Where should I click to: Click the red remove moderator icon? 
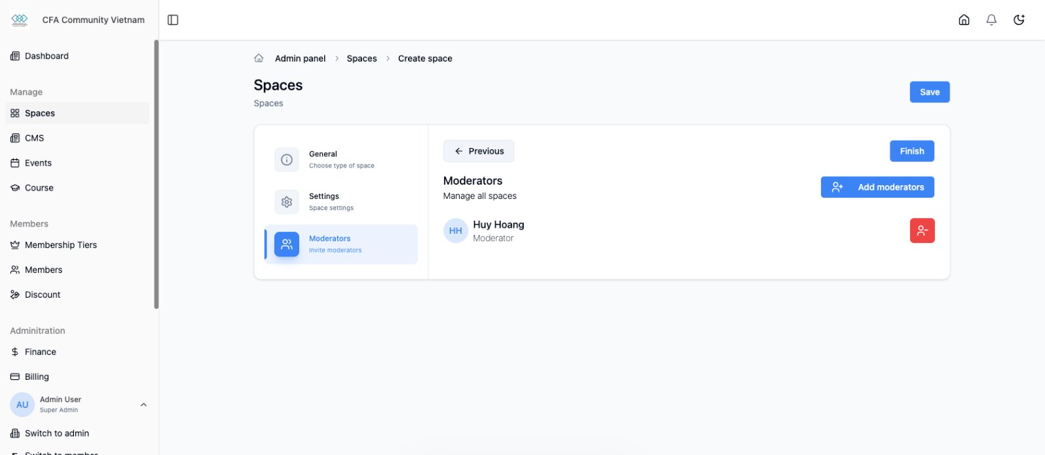point(922,230)
